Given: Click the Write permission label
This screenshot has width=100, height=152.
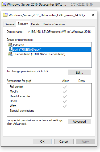Looking at the screenshot, I should 13,106.
